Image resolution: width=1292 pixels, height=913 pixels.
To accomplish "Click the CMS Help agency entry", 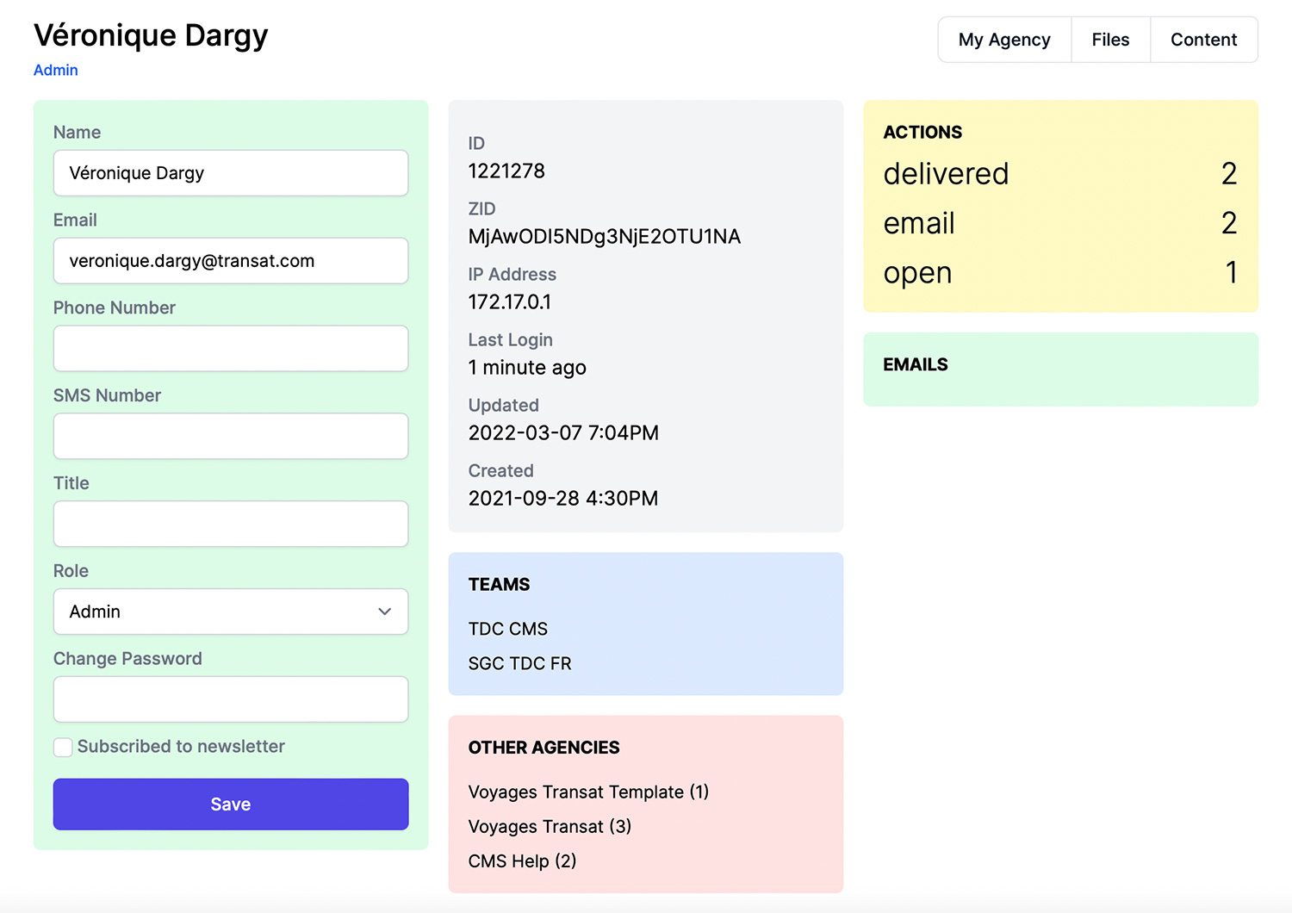I will point(522,861).
